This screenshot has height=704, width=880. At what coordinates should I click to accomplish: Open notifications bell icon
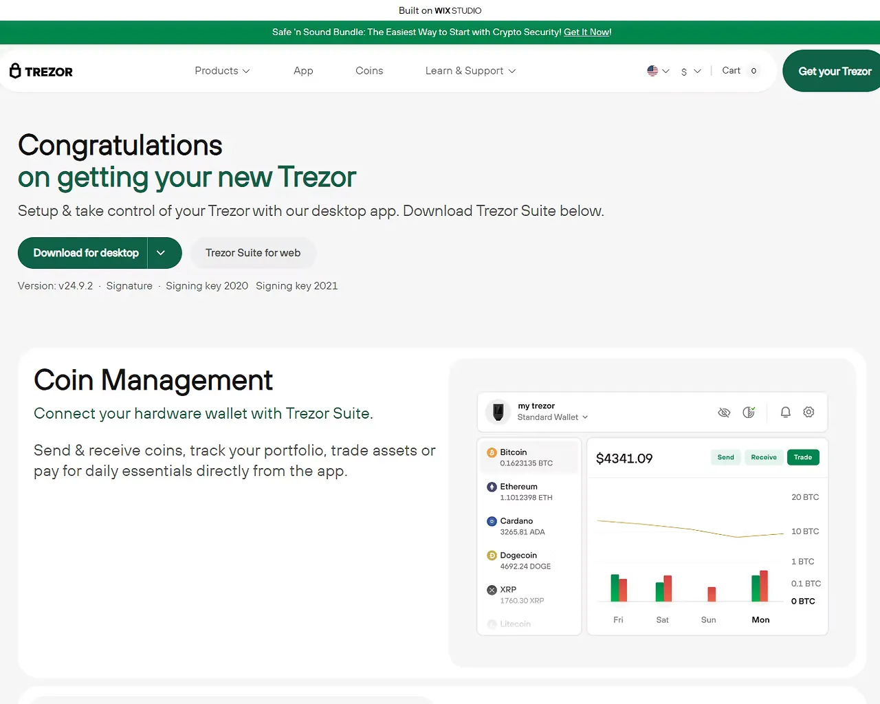click(786, 412)
